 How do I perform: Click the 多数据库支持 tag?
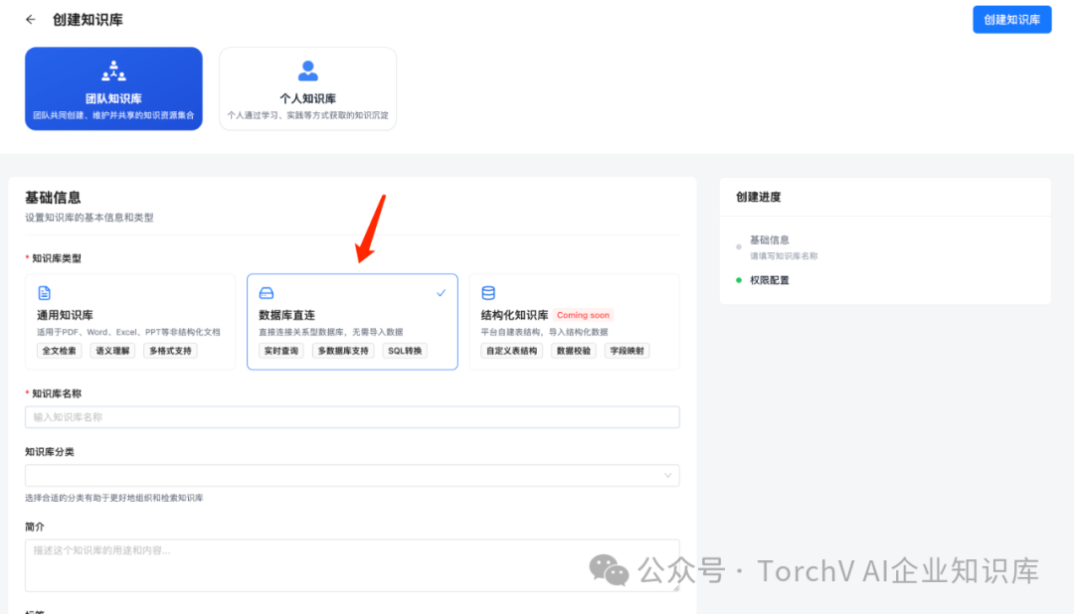pos(343,351)
